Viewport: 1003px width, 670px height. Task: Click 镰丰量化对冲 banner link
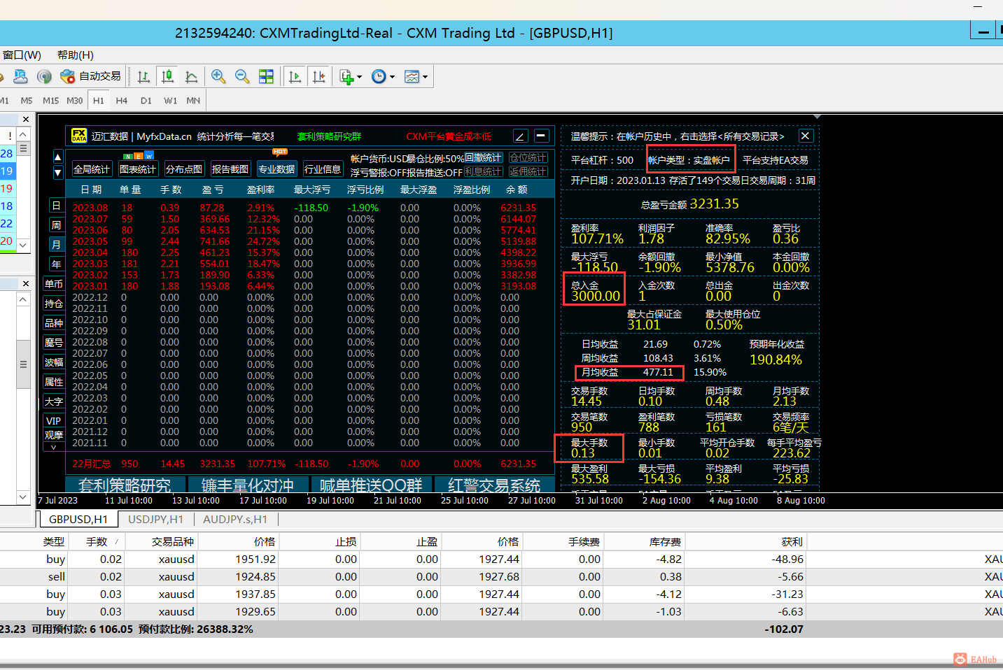[248, 485]
